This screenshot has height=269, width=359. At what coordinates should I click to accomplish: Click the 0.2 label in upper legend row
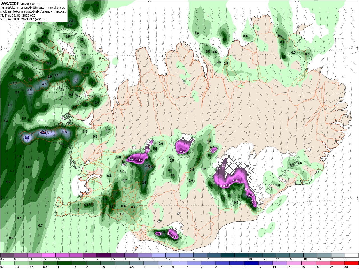[2, 259]
